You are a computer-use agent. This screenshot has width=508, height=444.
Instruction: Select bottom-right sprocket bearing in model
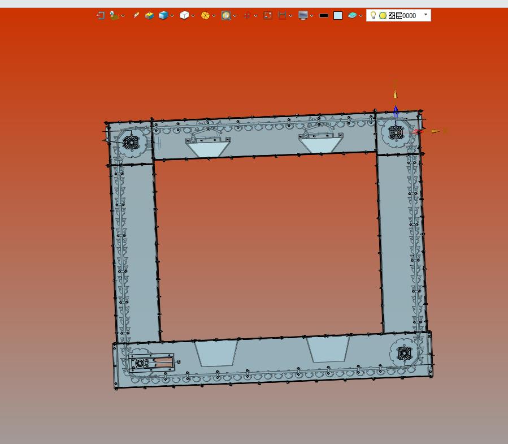(404, 353)
